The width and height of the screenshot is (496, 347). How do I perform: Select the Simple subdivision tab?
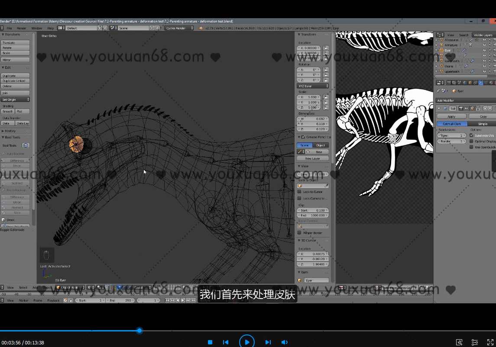tap(482, 124)
